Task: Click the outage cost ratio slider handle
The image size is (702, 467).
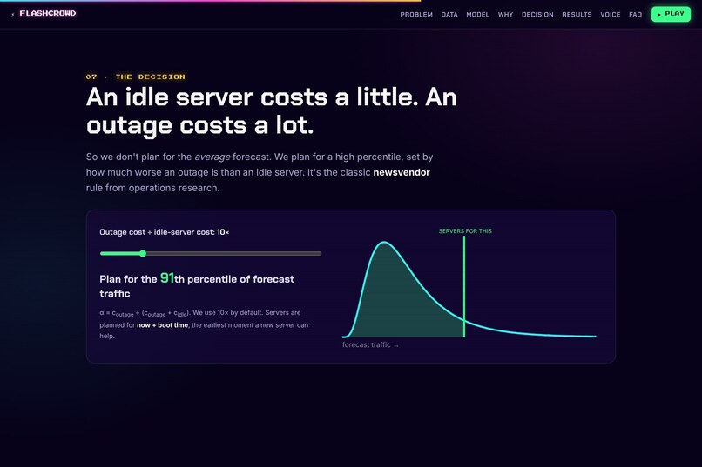Action: pyautogui.click(x=143, y=253)
